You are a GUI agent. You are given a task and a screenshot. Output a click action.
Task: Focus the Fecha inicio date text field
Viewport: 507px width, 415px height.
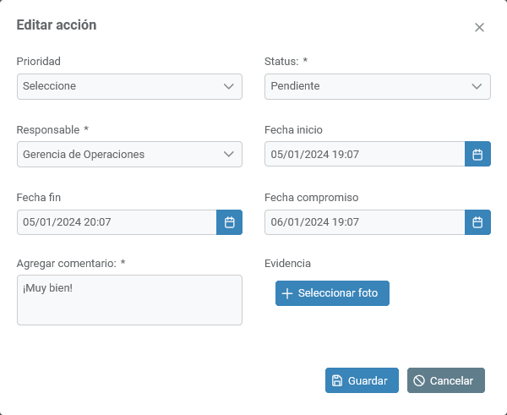click(364, 155)
